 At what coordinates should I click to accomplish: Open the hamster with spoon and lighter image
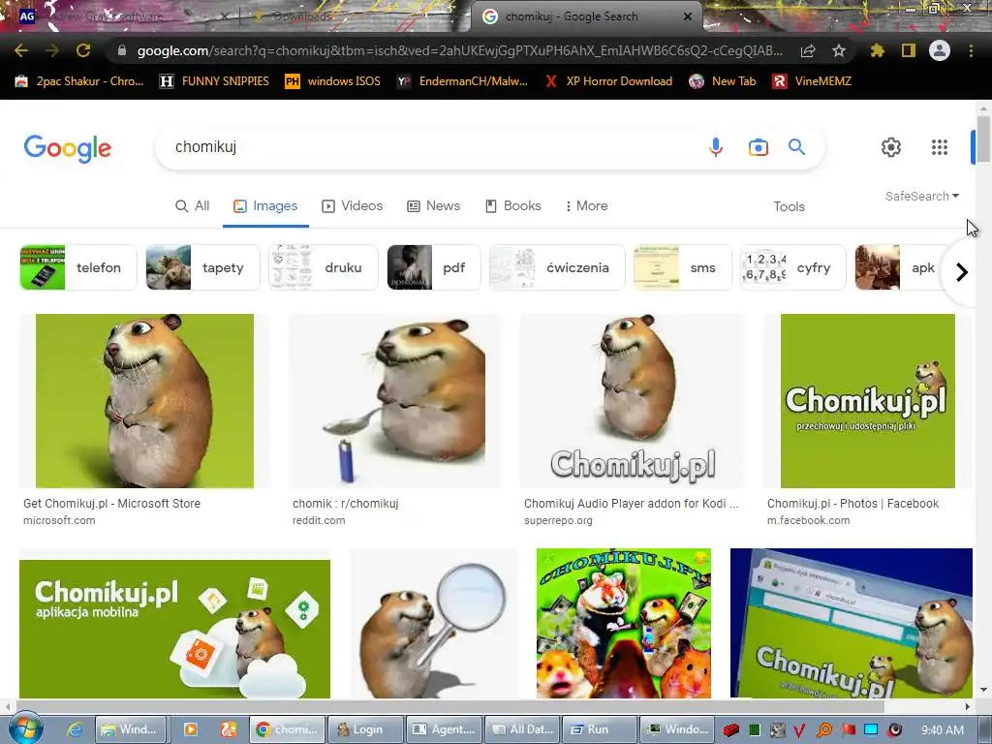click(x=395, y=401)
